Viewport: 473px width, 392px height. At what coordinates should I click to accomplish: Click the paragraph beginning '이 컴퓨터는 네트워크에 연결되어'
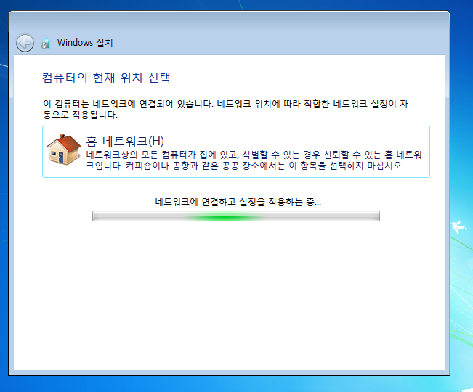click(x=225, y=109)
